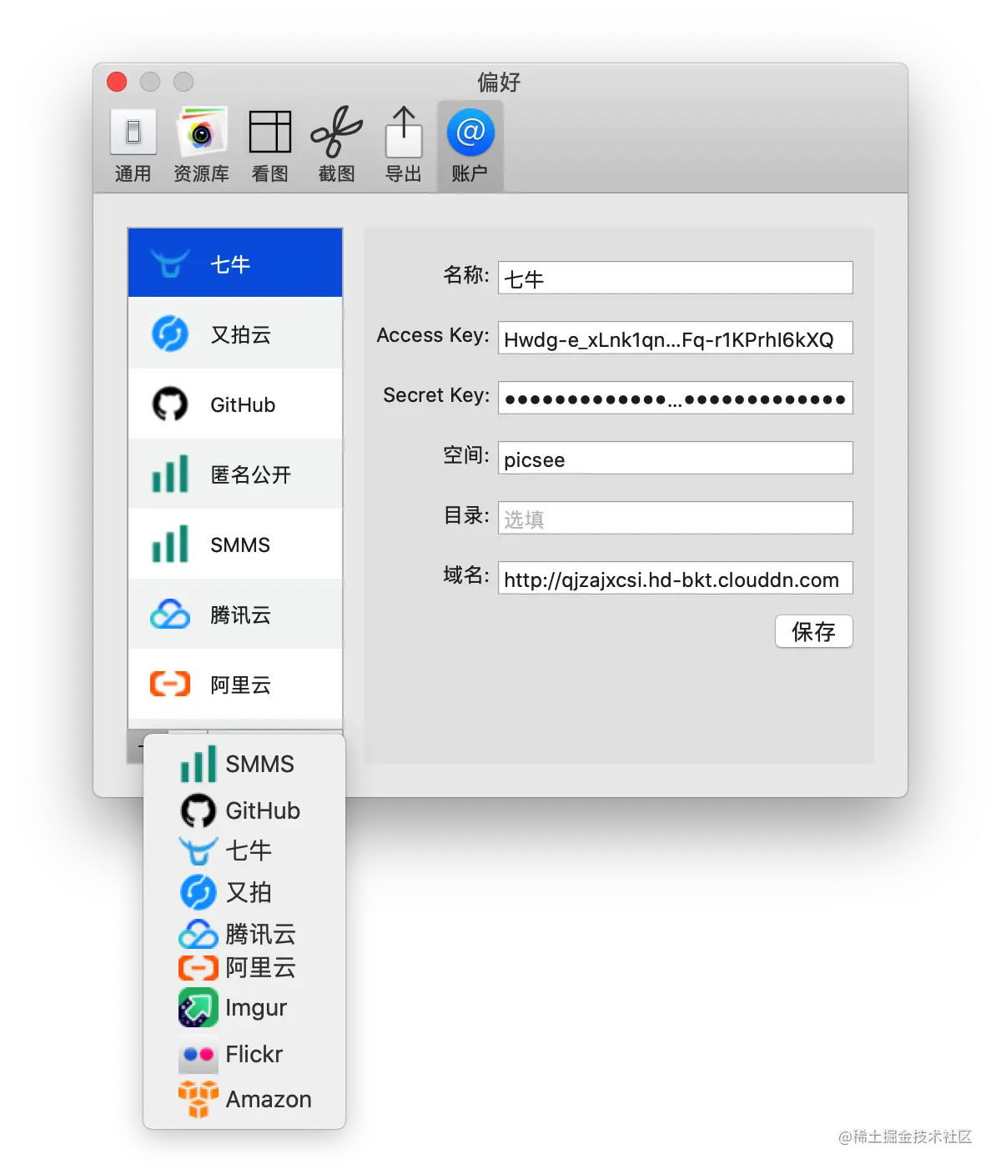Open the 资源库 library preferences tab
The image size is (1001, 1174).
[201, 146]
